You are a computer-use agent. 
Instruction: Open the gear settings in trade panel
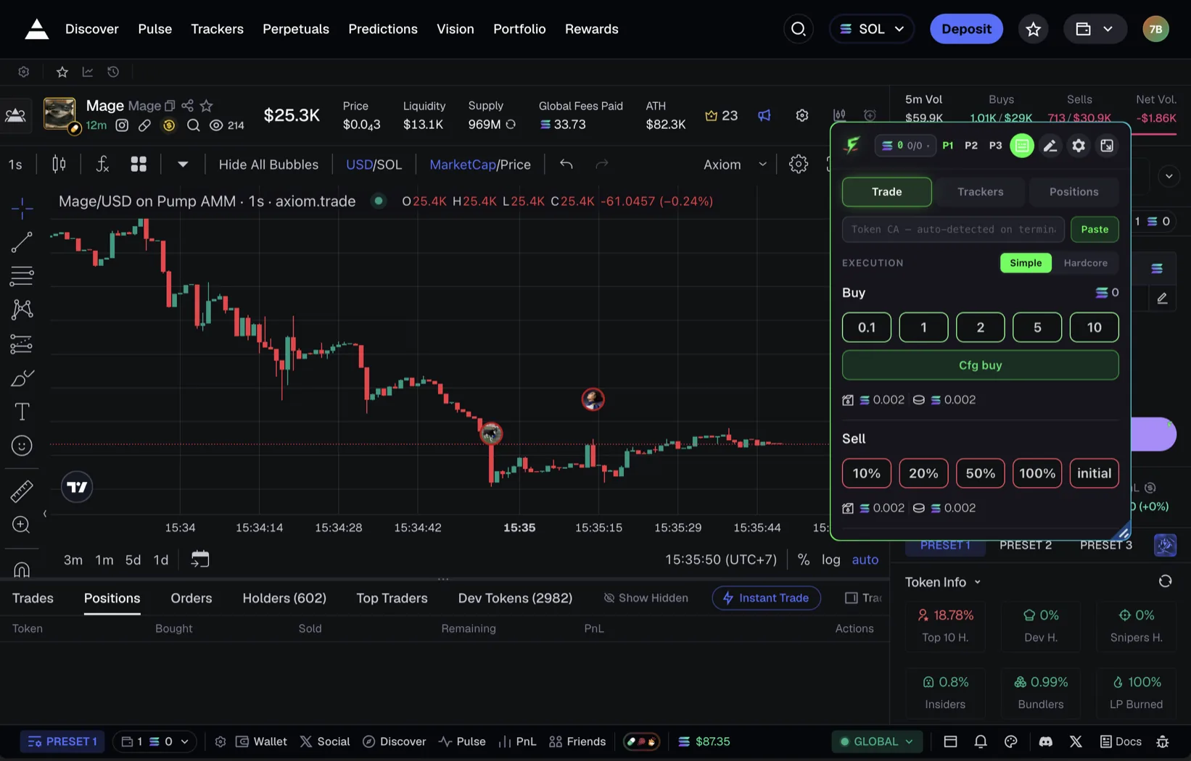click(1079, 146)
